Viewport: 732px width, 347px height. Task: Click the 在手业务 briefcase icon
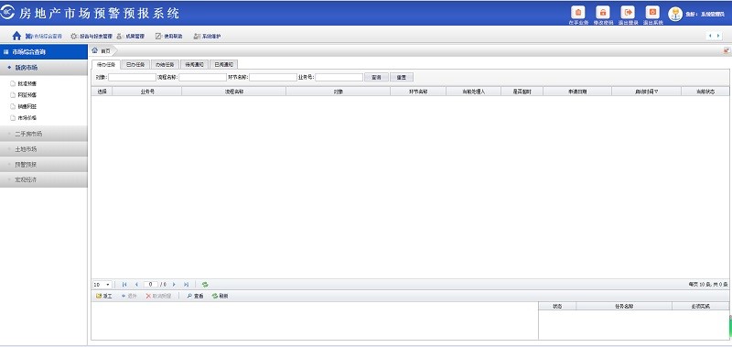pyautogui.click(x=578, y=12)
